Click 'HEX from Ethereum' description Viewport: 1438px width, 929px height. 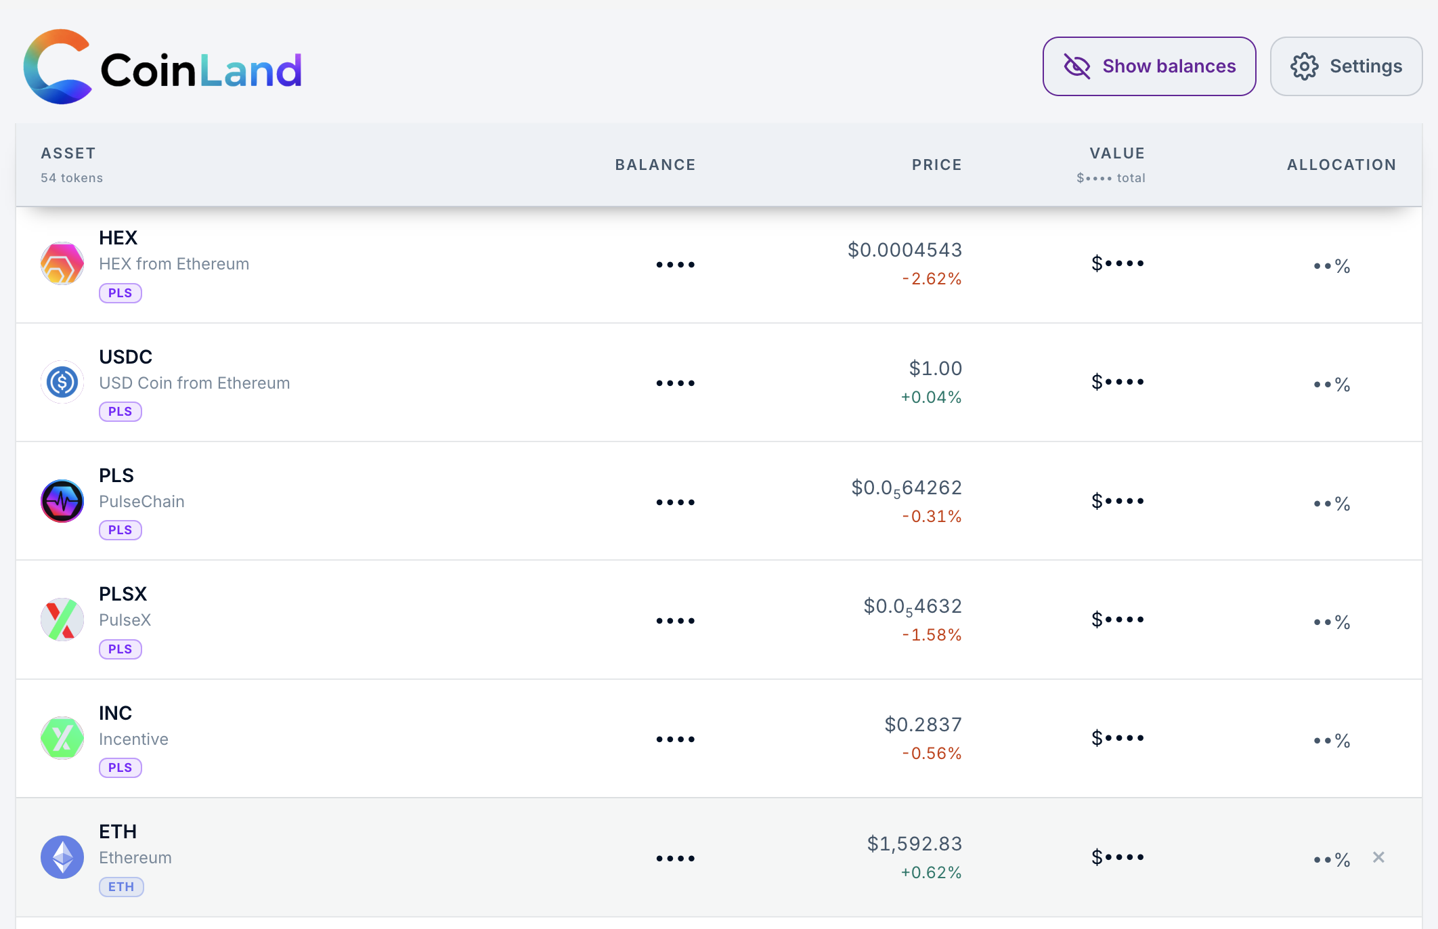pos(174,264)
